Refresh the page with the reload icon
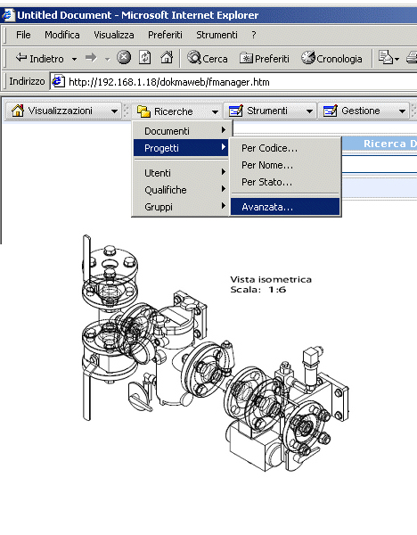This screenshot has height=535, width=417. (145, 58)
